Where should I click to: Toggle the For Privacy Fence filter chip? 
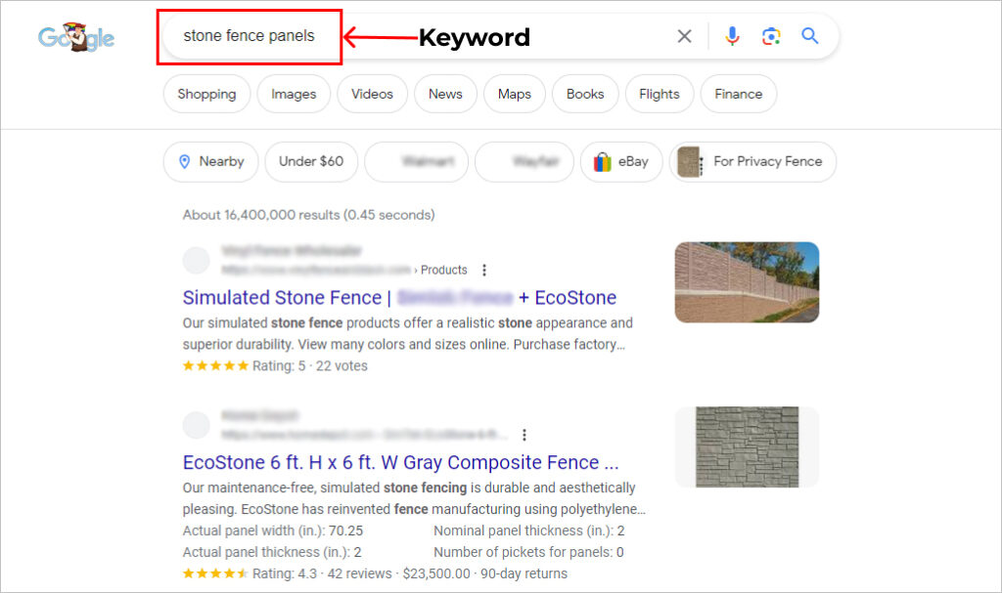pos(752,162)
